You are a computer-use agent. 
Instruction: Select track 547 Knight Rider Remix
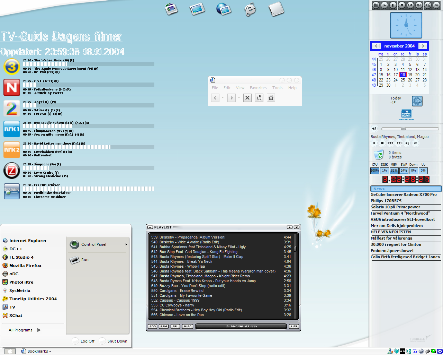pos(221,276)
